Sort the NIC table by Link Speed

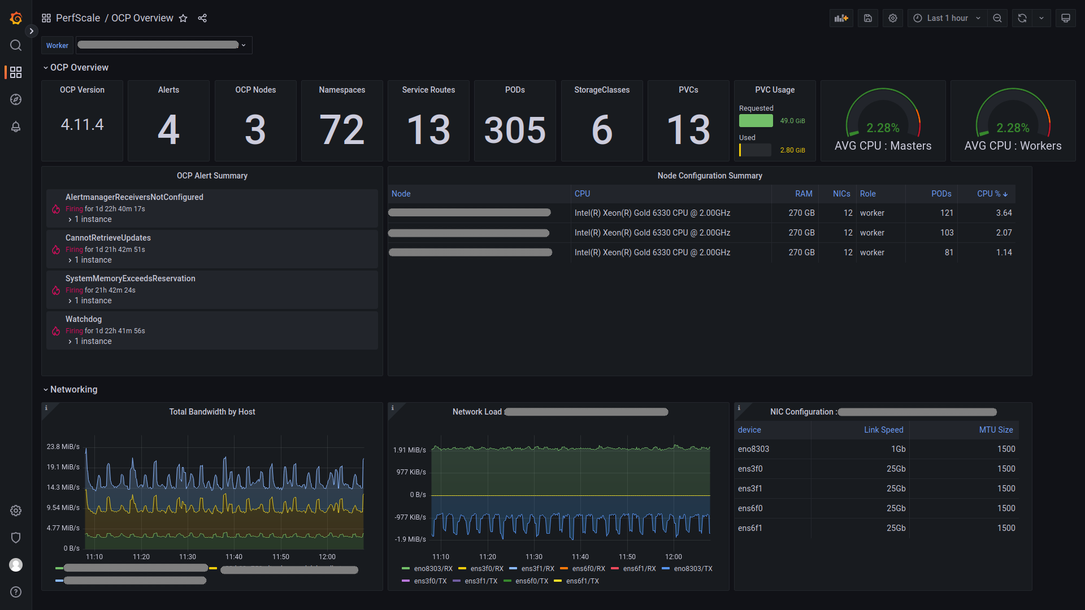tap(883, 430)
